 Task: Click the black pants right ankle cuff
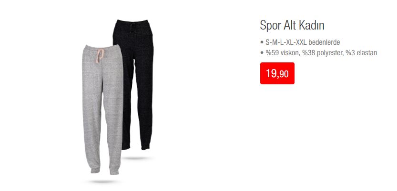click(145, 147)
